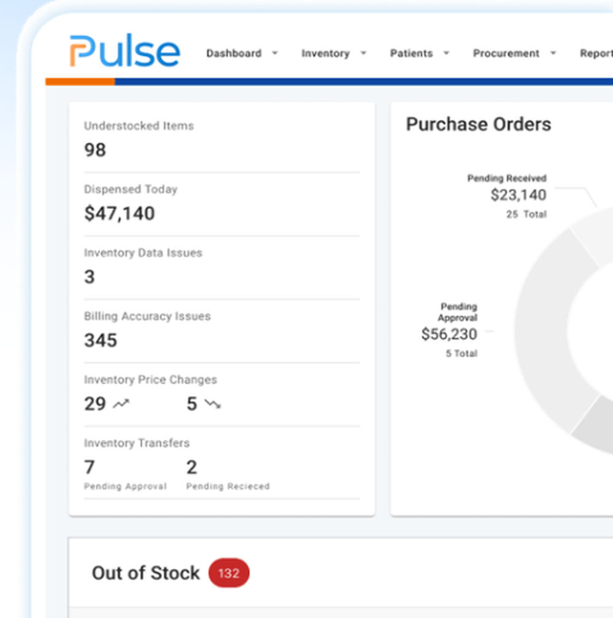613x618 pixels.
Task: Click the 5 Total caption
Action: 462,354
